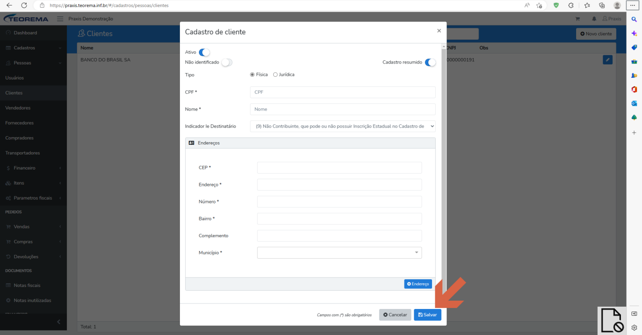Open the notifications bell icon

click(594, 19)
